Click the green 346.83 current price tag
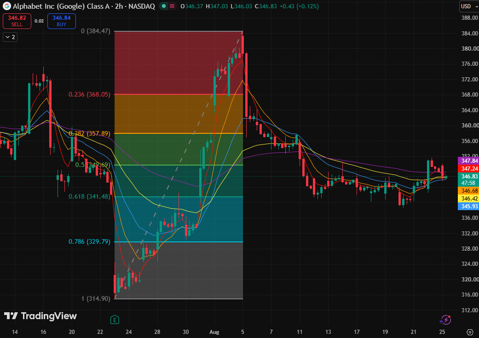This screenshot has height=338, width=479. 468,177
